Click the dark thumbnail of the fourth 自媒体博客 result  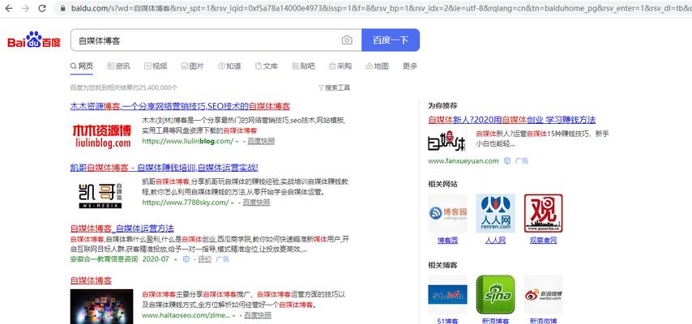point(101,306)
